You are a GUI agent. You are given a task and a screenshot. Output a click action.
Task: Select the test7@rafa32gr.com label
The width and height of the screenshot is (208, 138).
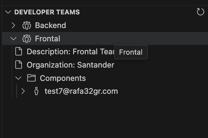click(x=81, y=91)
